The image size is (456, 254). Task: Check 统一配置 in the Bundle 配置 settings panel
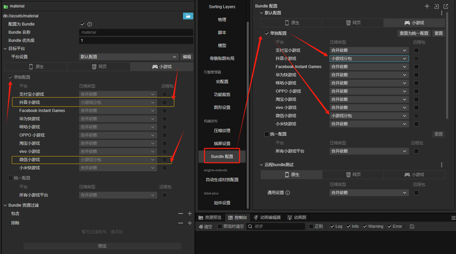(x=267, y=134)
